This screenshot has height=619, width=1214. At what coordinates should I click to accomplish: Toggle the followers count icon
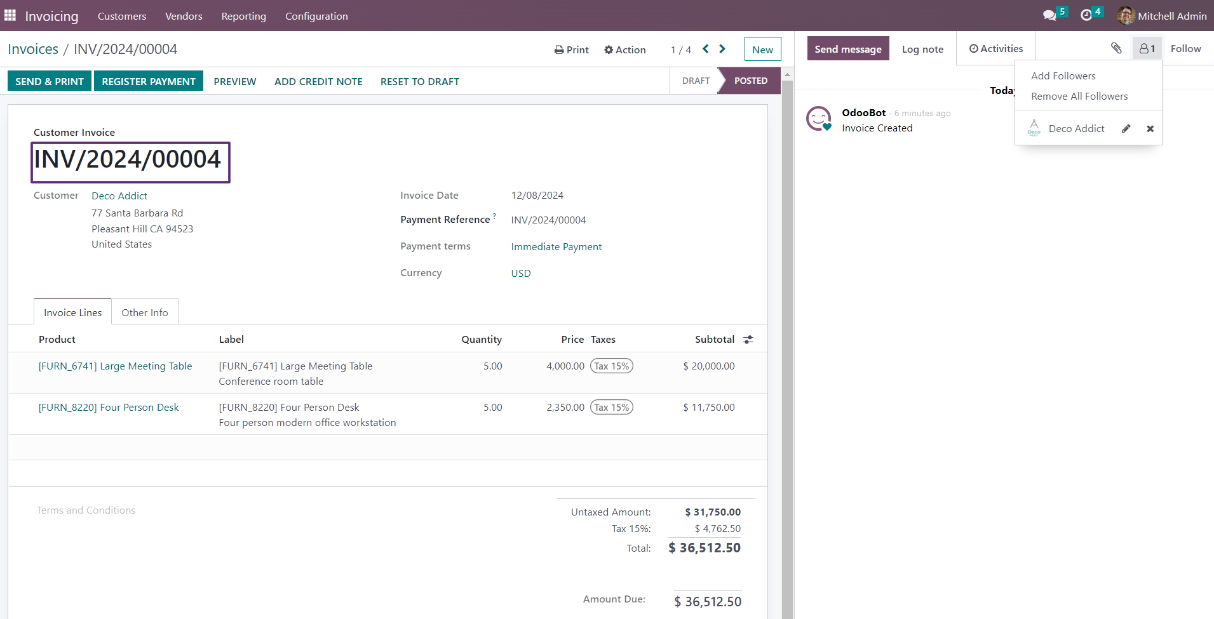click(1147, 48)
